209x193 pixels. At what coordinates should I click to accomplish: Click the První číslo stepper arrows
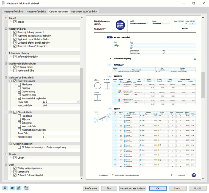78,102
